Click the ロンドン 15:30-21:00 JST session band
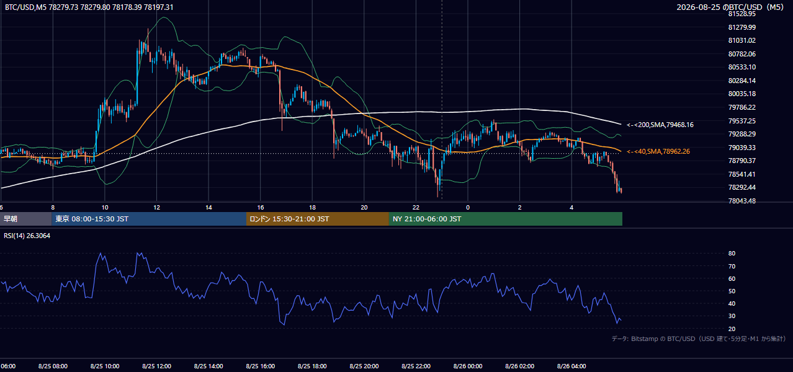The width and height of the screenshot is (793, 372). pyautogui.click(x=318, y=219)
